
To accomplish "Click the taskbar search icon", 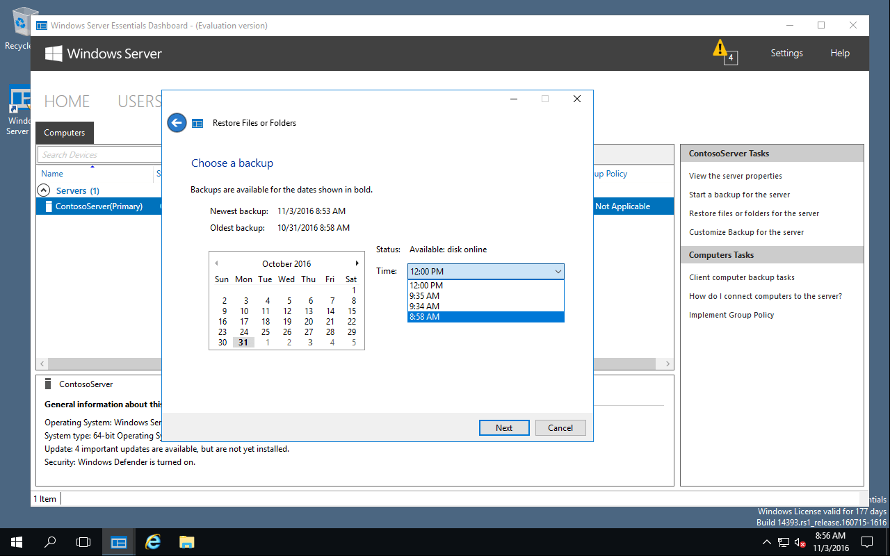I will point(50,542).
